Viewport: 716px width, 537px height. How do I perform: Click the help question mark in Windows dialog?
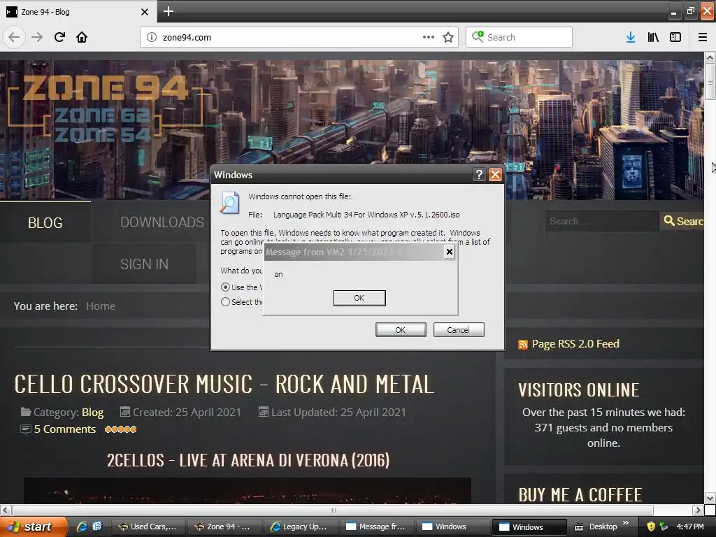pos(478,174)
